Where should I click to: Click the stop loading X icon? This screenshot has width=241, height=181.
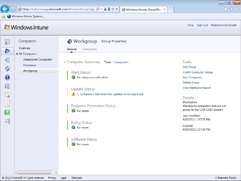[117, 9]
